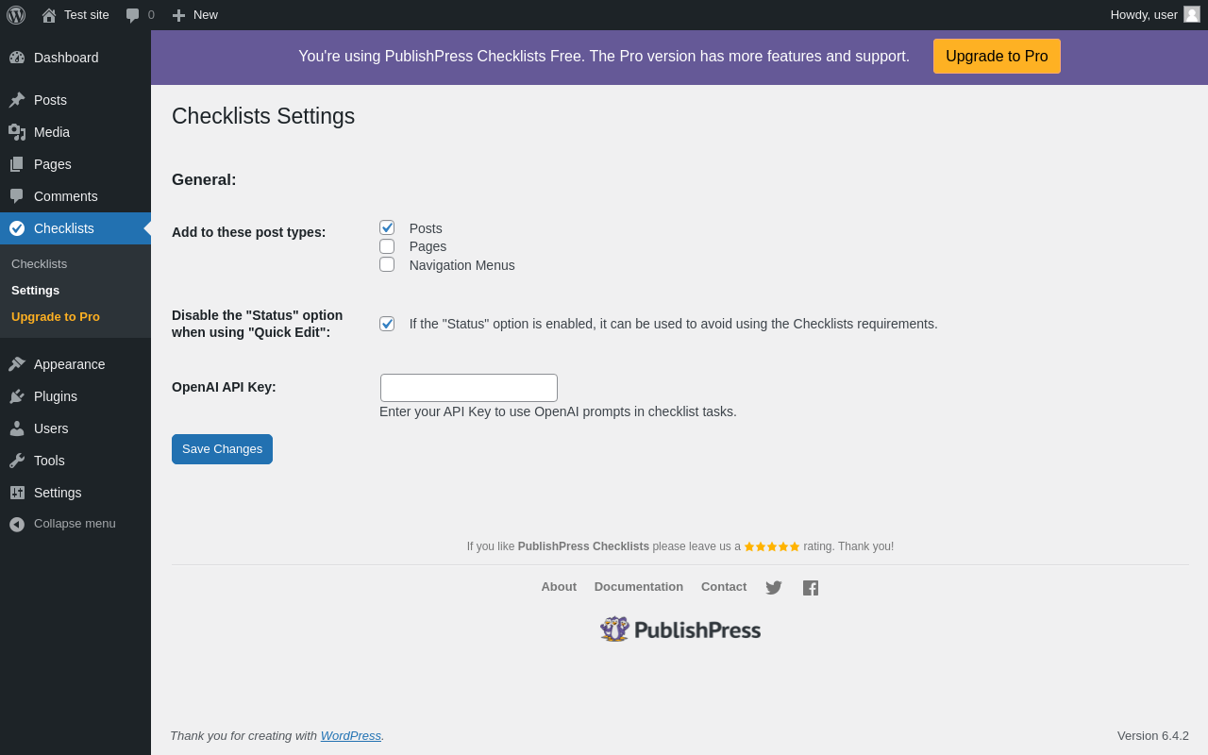The image size is (1208, 755).
Task: Open the Documentation footer link
Action: pos(639,587)
